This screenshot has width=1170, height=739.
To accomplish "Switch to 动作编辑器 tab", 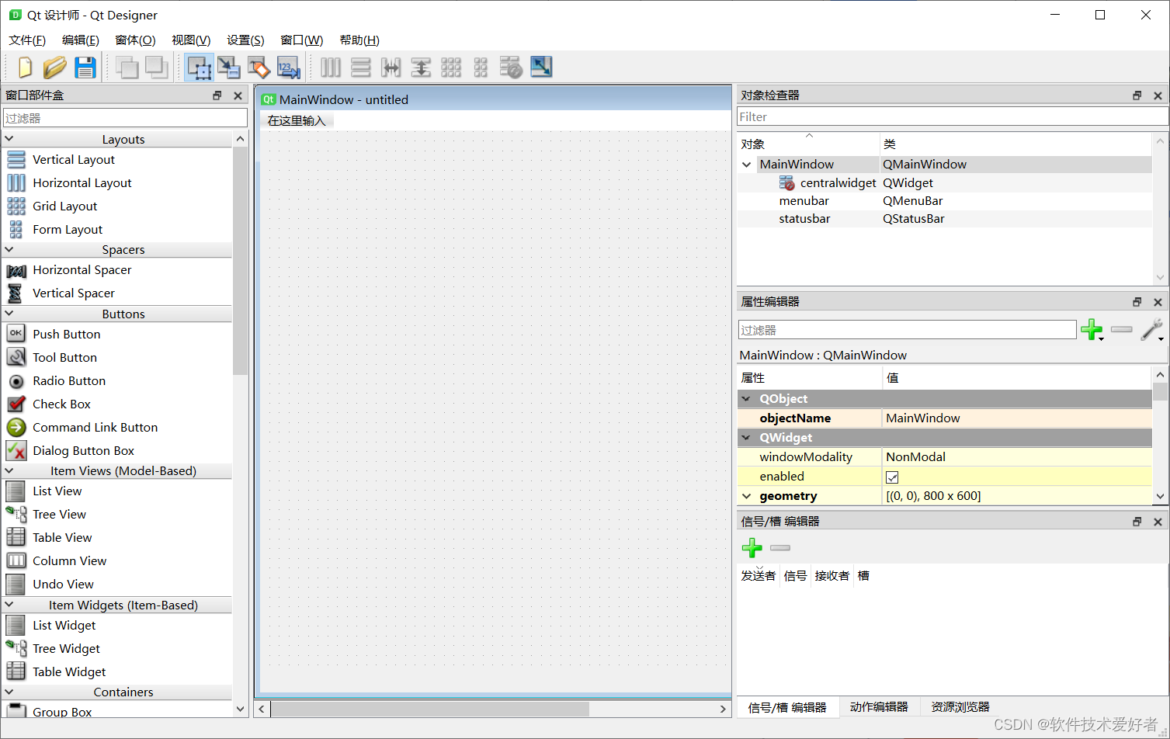I will pos(879,707).
